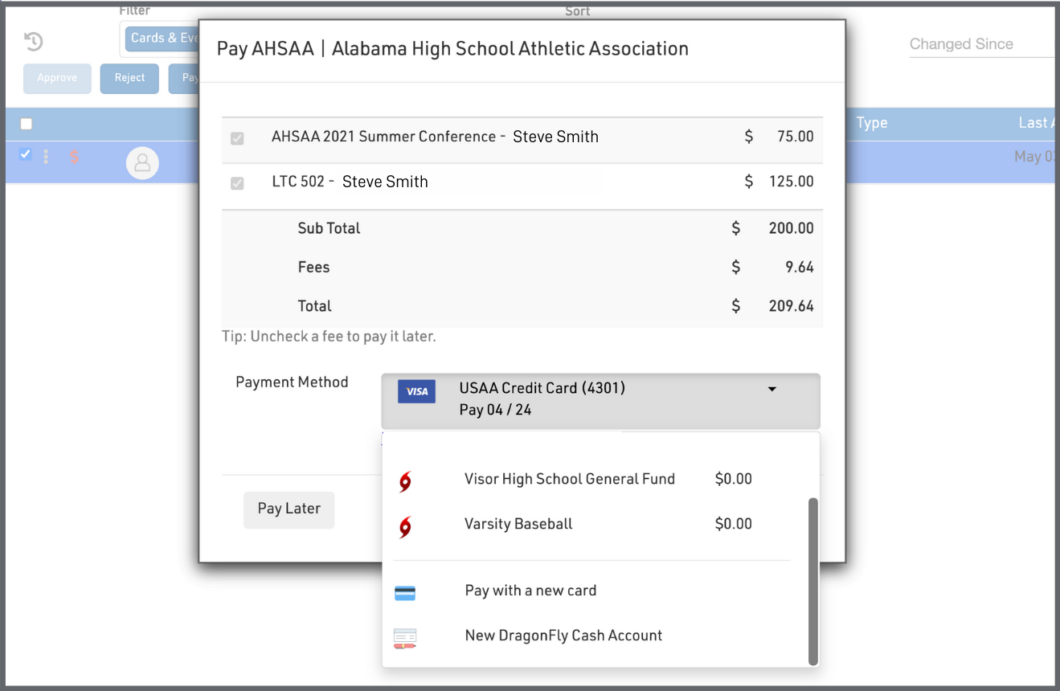Select Pay with a new card option
The width and height of the screenshot is (1060, 691).
[x=530, y=591]
